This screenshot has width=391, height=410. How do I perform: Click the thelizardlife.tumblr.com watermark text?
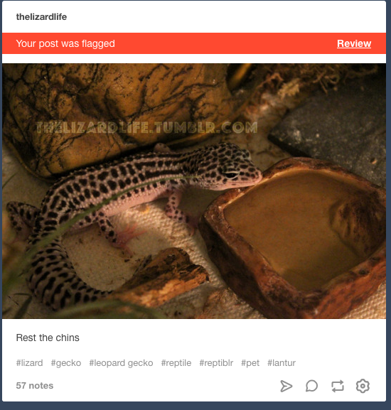coord(146,128)
